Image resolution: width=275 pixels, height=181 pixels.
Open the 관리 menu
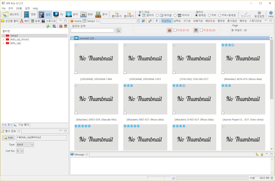(11, 8)
